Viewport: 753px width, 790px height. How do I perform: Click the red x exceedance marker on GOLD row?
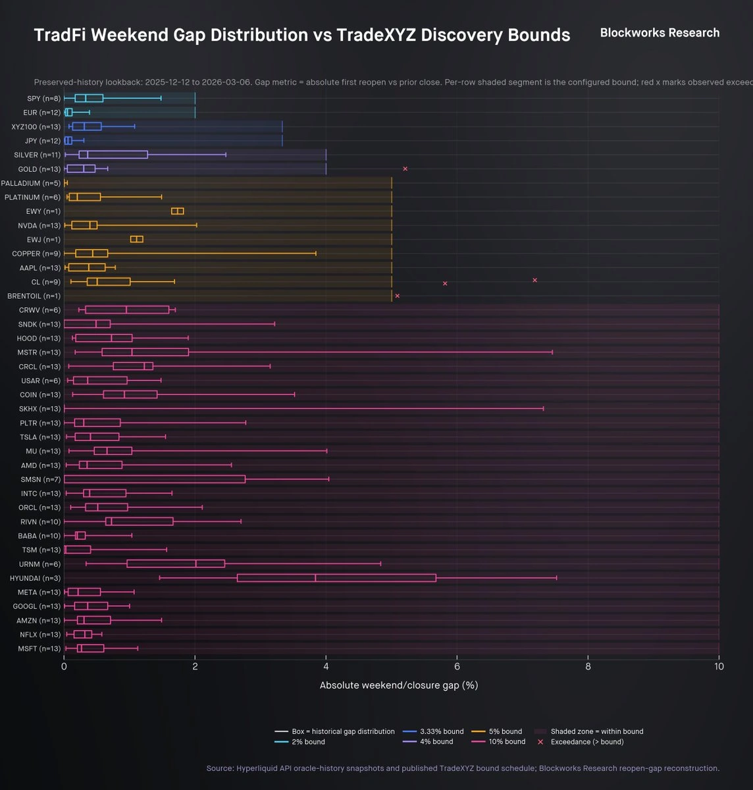(x=405, y=169)
